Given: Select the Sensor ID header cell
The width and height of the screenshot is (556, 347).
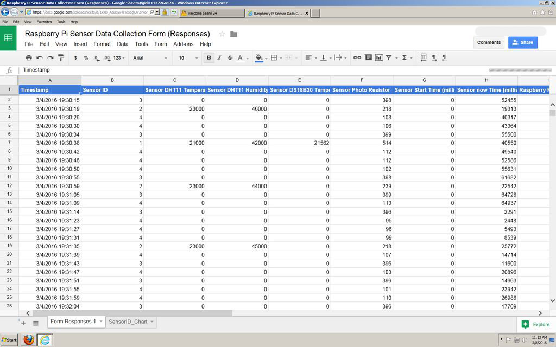Looking at the screenshot, I should 112,90.
